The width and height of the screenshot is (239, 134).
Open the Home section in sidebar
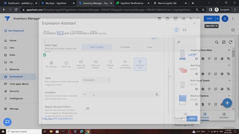(13, 41)
